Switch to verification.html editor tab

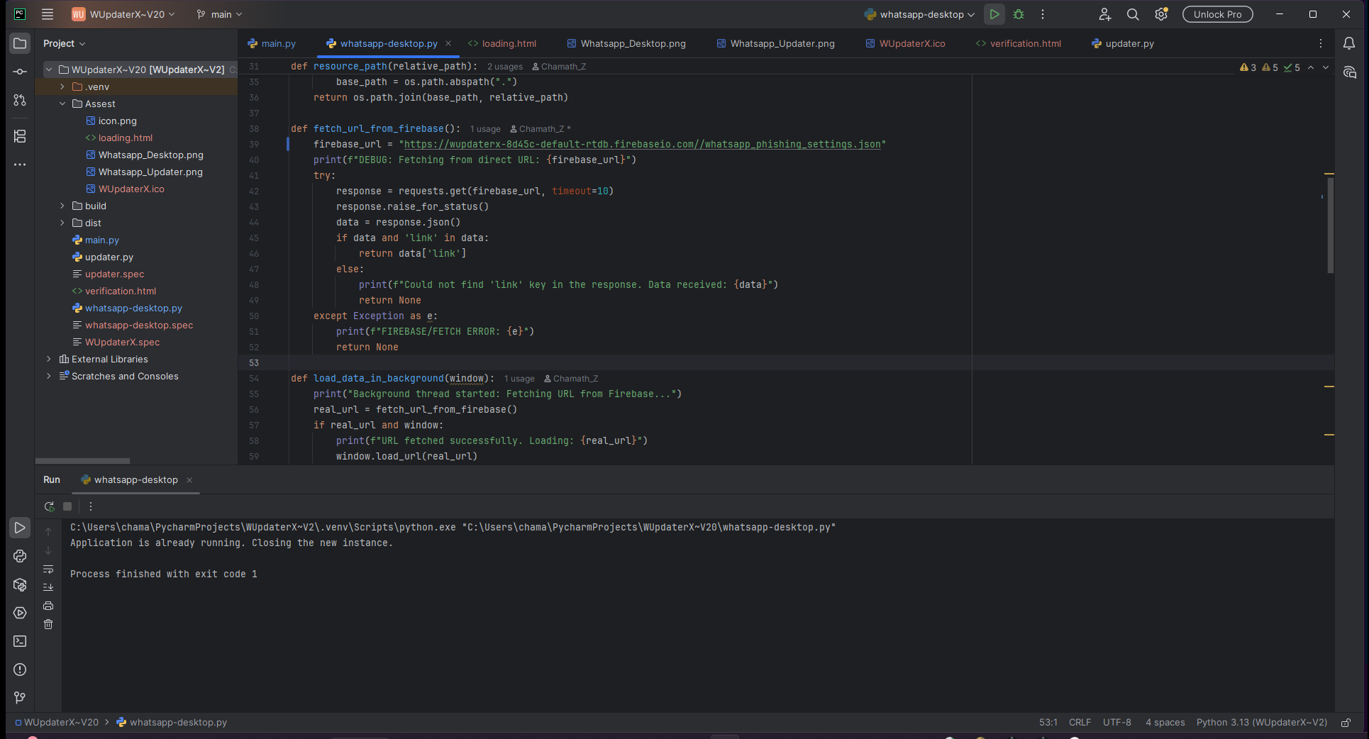(x=1019, y=43)
